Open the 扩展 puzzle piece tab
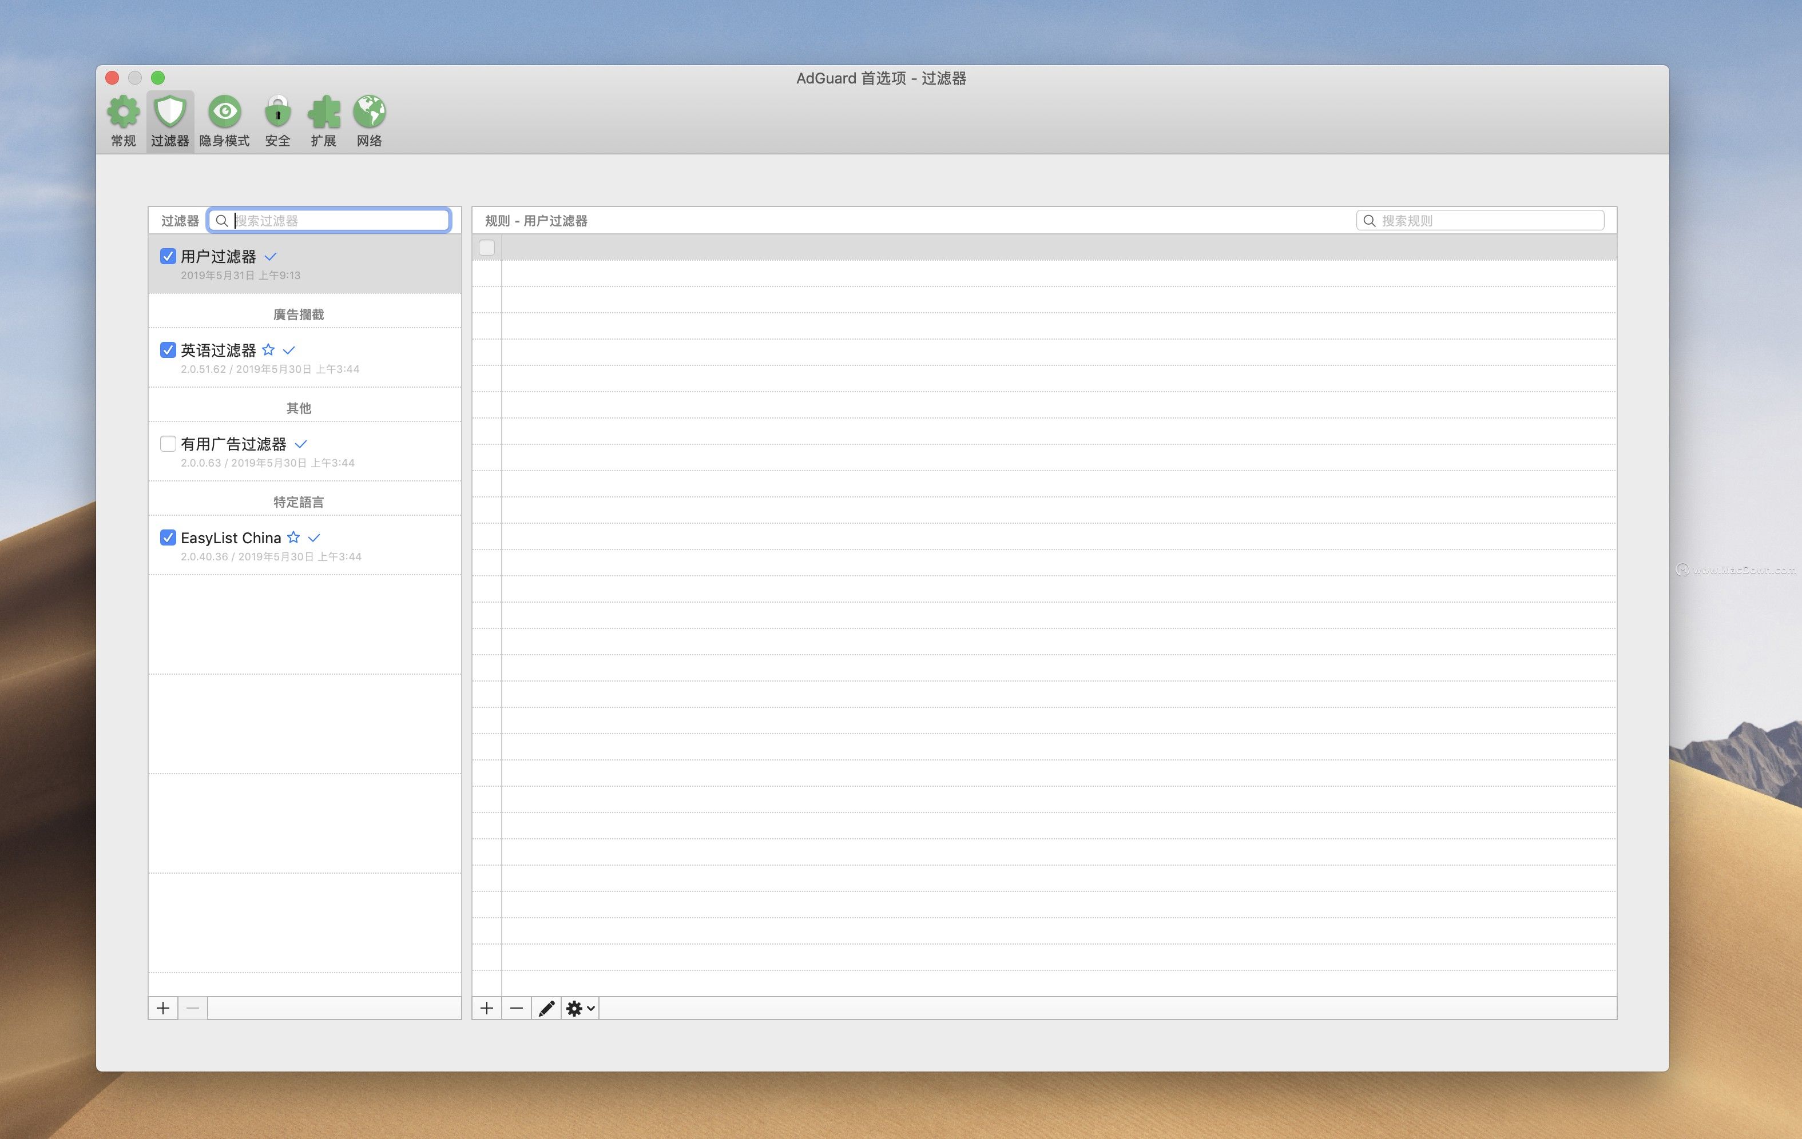 coord(323,122)
